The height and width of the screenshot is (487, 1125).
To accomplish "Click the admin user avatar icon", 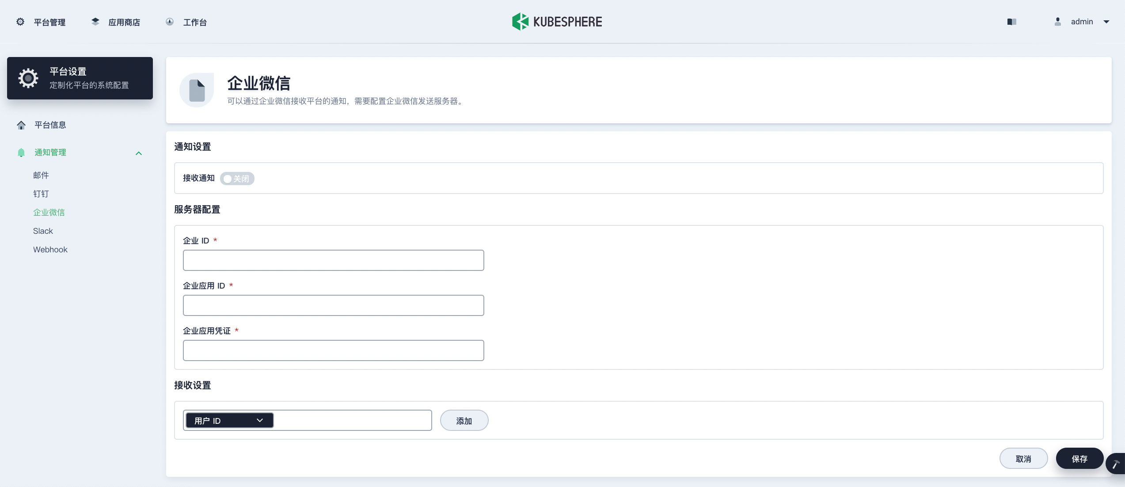I will 1057,22.
